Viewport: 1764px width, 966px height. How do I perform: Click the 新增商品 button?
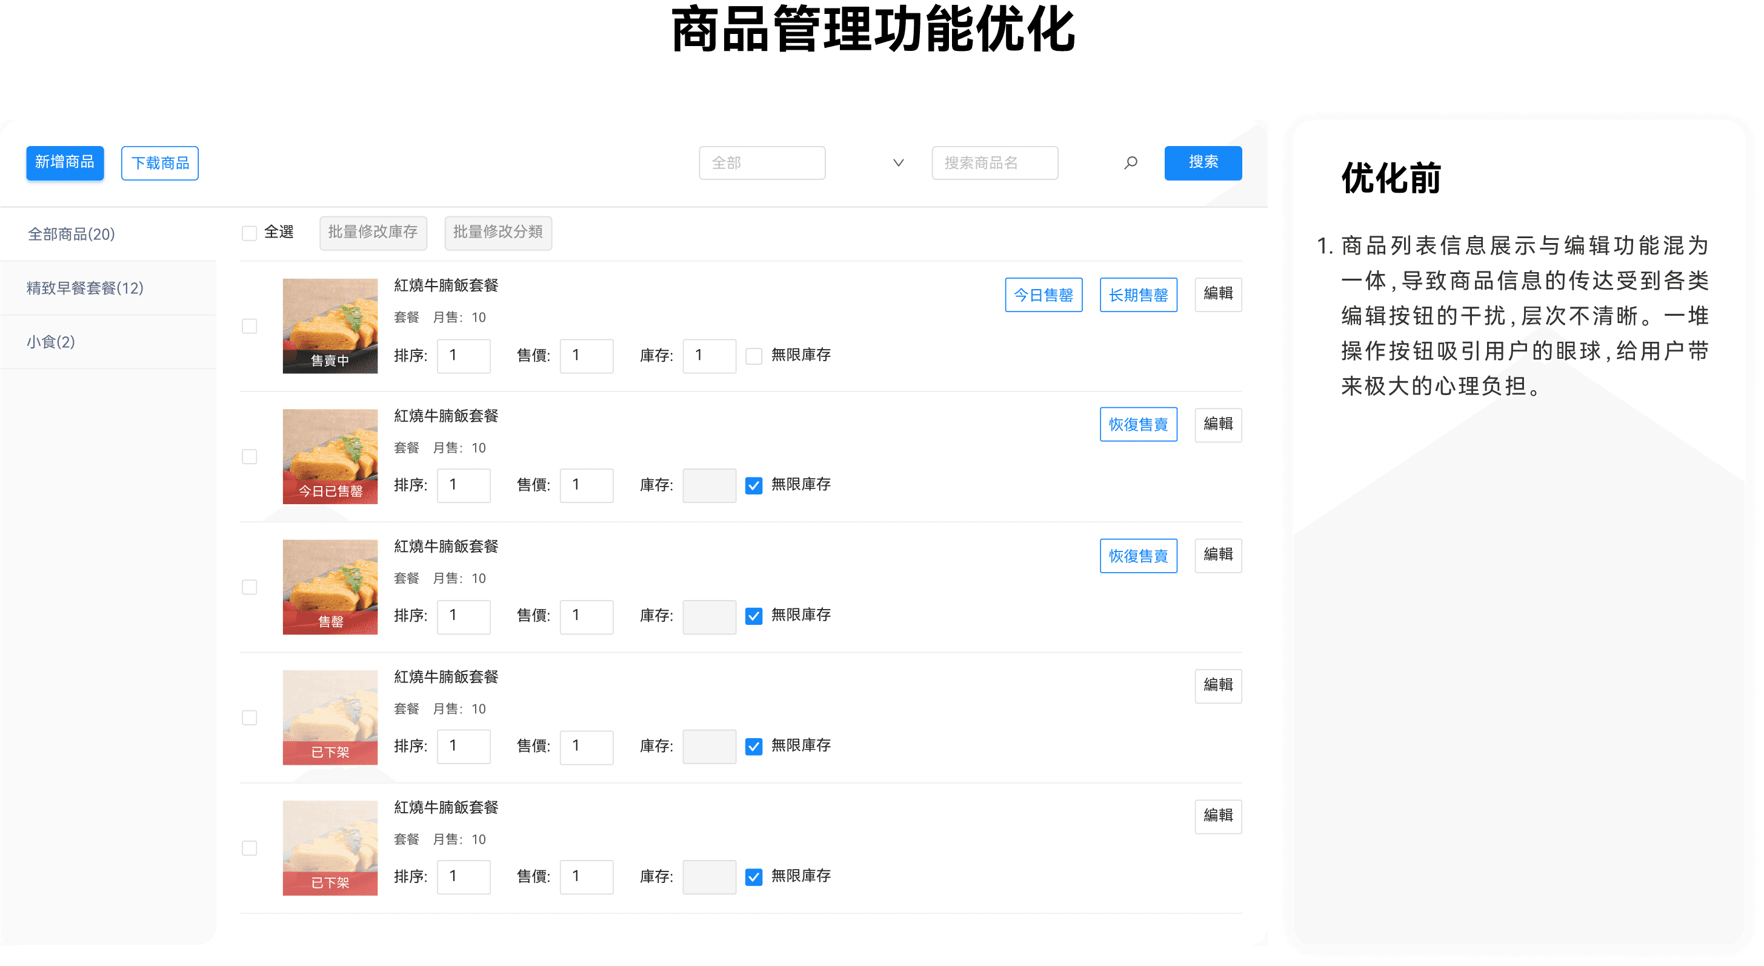[x=65, y=163]
